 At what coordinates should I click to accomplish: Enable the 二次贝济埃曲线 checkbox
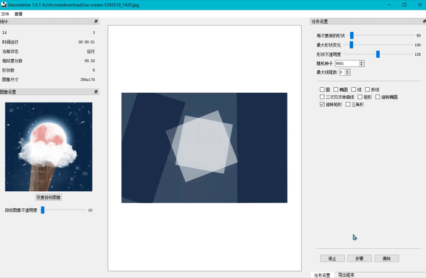pyautogui.click(x=322, y=96)
